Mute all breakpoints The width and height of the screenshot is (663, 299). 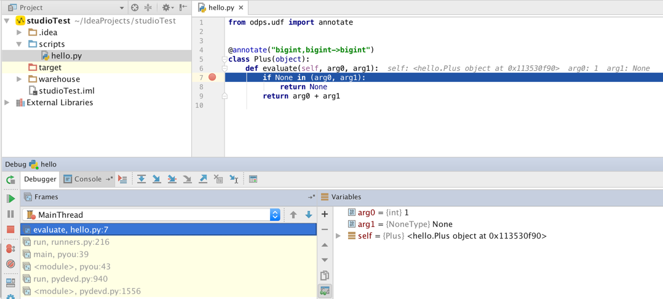click(x=11, y=265)
